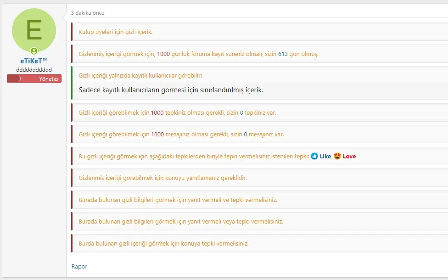Screen dimensions: 448x280
Task: Click the 'Kulüp üyeleri için gizli içerik' block
Action: (116, 32)
